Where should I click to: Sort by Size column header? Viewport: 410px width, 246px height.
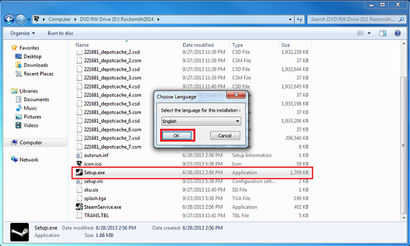point(285,45)
